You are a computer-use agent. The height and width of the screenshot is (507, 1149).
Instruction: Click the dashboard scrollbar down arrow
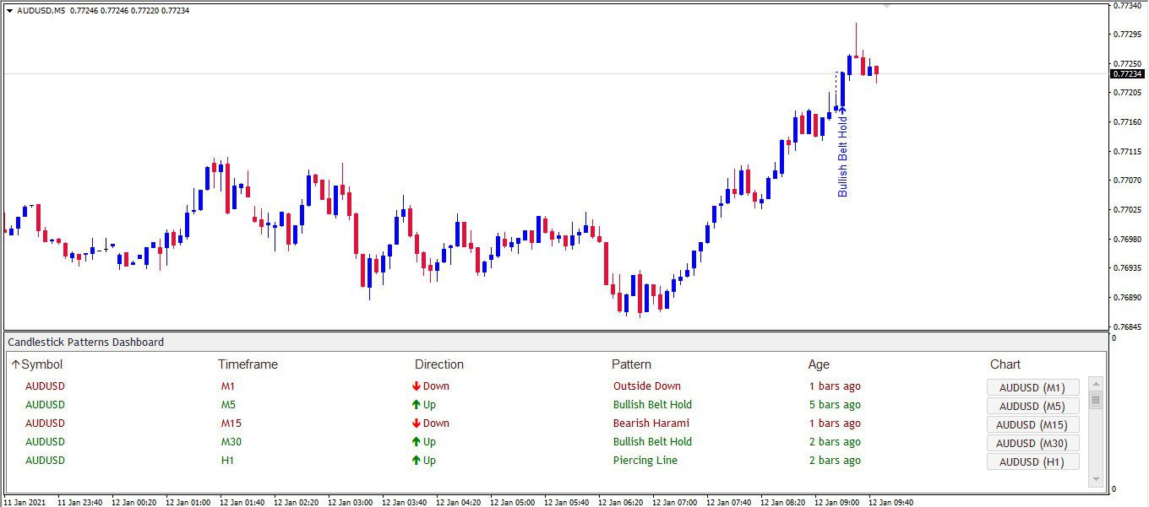tap(1096, 479)
